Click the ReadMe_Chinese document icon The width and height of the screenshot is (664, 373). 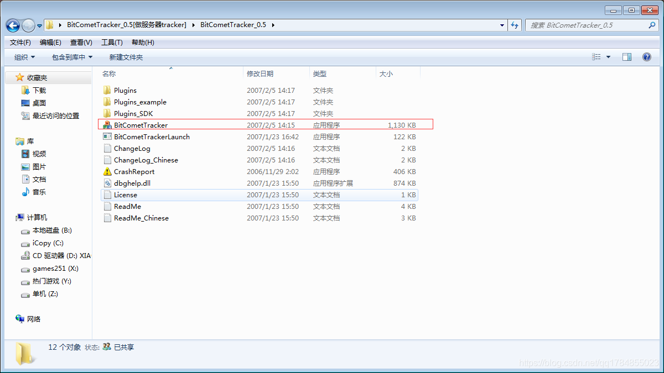pos(107,218)
